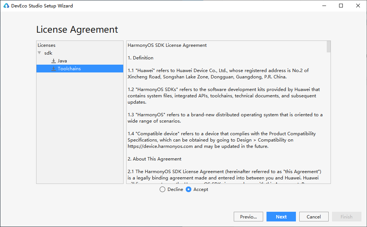The width and height of the screenshot is (367, 227).
Task: Select the sdk tree row label
Action: (48, 53)
